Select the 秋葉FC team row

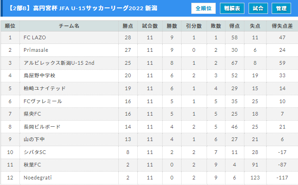[x=149, y=165]
